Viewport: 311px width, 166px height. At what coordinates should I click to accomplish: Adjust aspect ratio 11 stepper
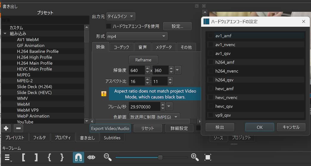(170, 81)
